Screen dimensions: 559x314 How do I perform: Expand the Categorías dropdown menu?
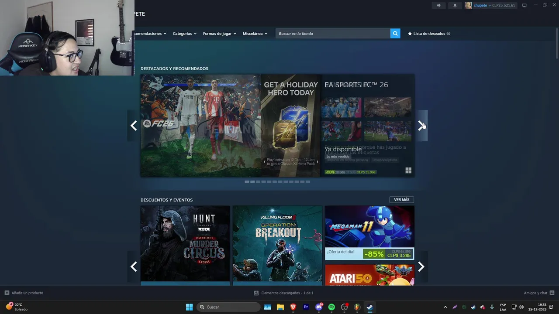pyautogui.click(x=184, y=34)
